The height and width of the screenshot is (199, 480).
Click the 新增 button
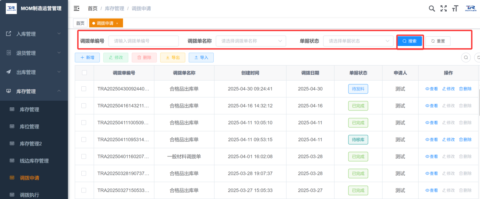(x=87, y=57)
